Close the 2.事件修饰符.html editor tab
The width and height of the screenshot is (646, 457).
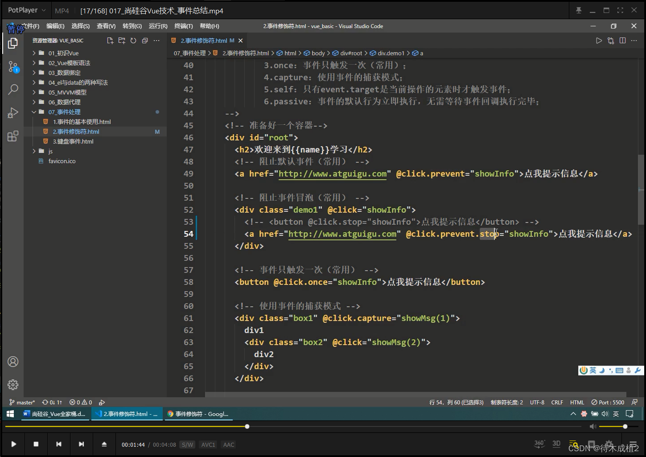[x=241, y=41]
